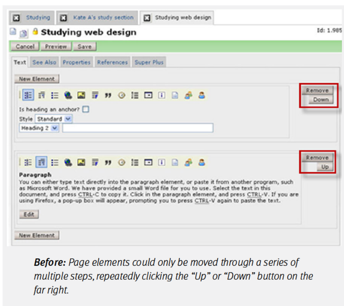Click the globe icon in the heading element toolbar
The height and width of the screenshot is (306, 344).
click(x=68, y=95)
